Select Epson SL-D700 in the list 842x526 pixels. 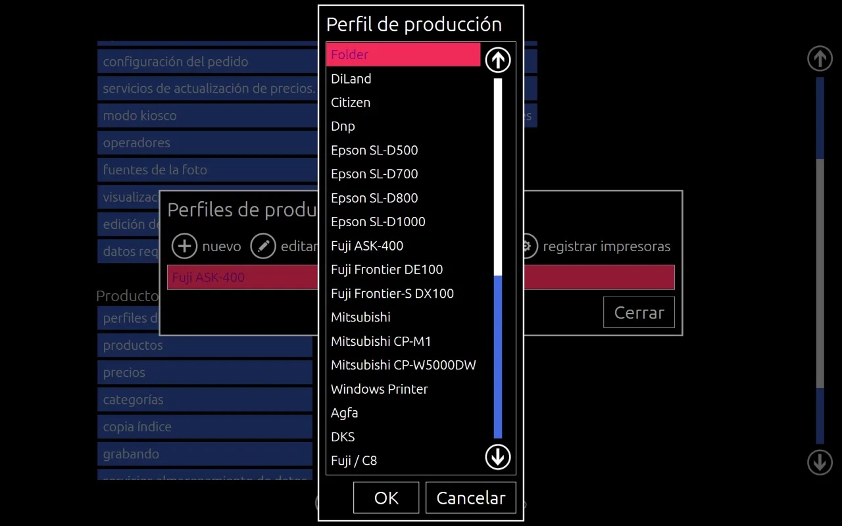tap(403, 174)
